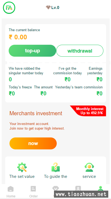Tap The set value label
Viewport: 111px width, 199px height.
[x=22, y=176]
